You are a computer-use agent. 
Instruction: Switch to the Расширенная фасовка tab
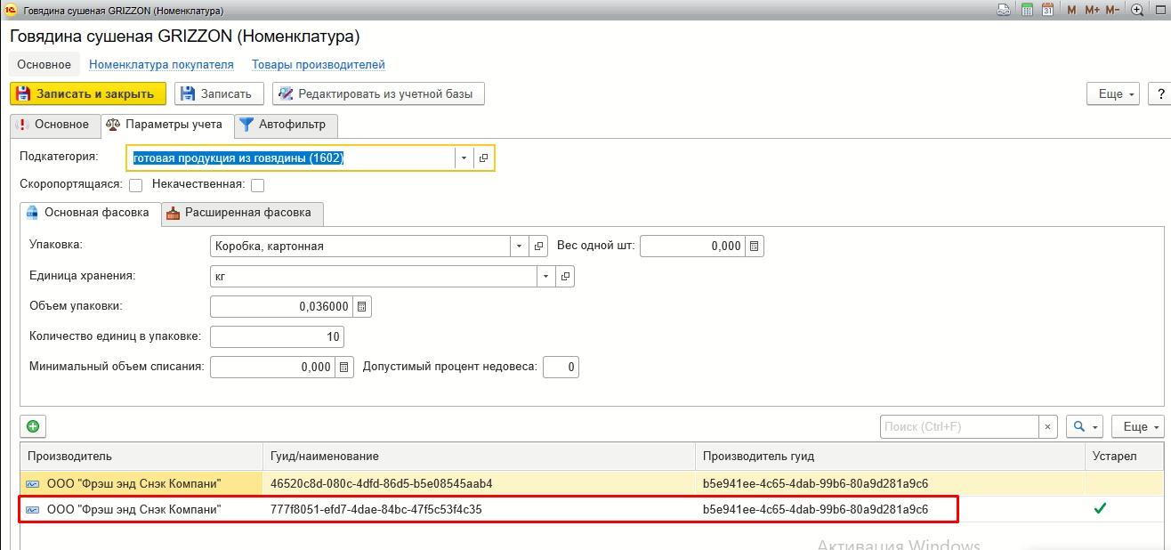(x=242, y=213)
